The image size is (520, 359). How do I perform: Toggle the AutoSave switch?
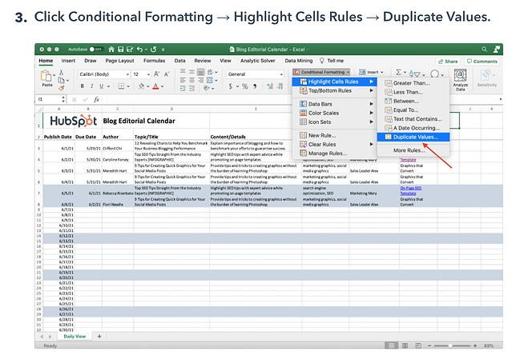(x=95, y=50)
